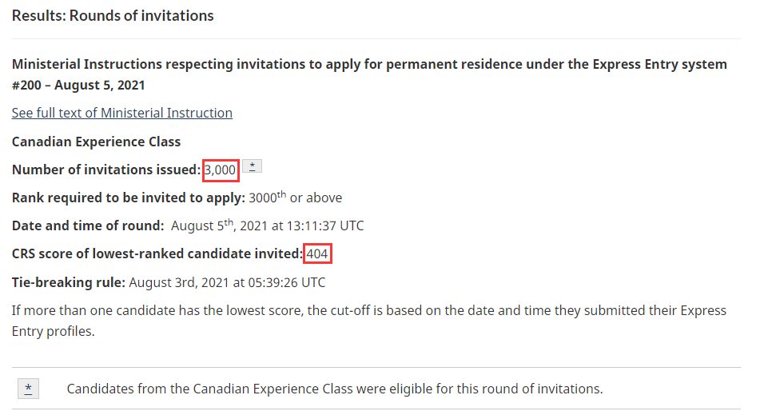This screenshot has width=760, height=411.
Task: Click the "Ministerial Instructions respecting invitations" title line
Action: click(x=369, y=64)
